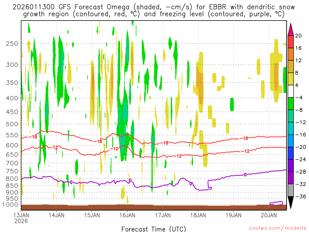Click the coolwx.com/modelts link
The width and height of the screenshot is (309, 232).
coord(278,228)
